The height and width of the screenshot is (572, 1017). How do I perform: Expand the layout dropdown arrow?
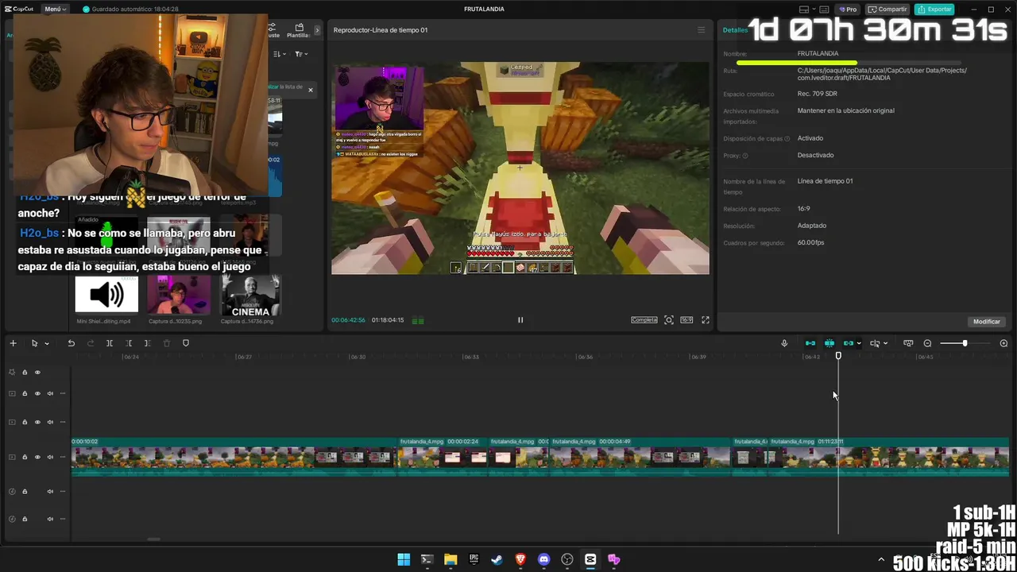pos(814,10)
